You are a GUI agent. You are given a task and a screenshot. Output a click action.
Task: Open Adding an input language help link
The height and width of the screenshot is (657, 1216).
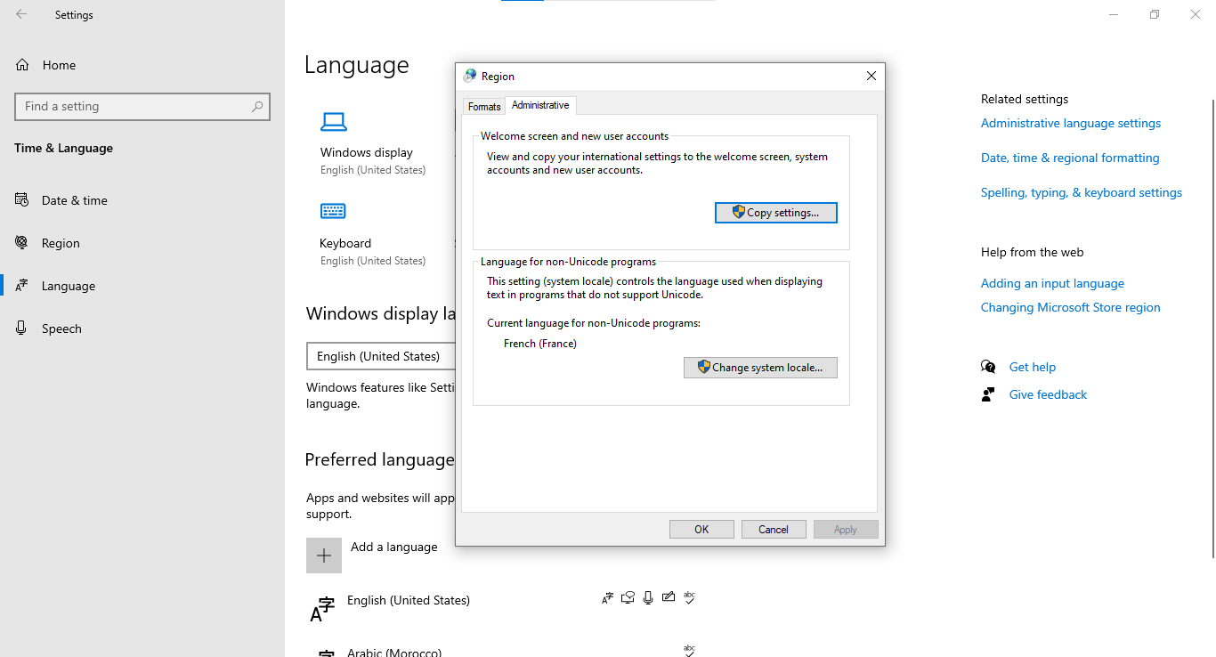point(1052,283)
